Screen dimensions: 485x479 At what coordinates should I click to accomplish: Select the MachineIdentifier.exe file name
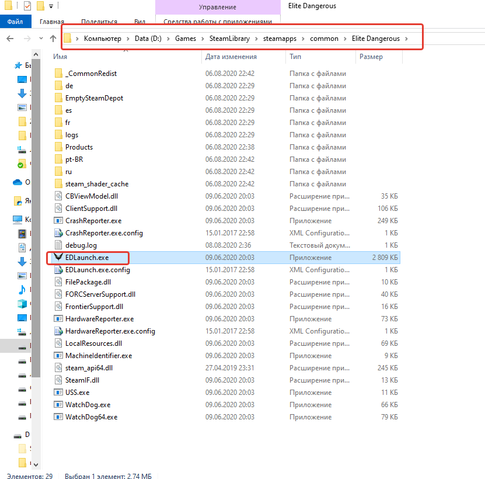[99, 356]
